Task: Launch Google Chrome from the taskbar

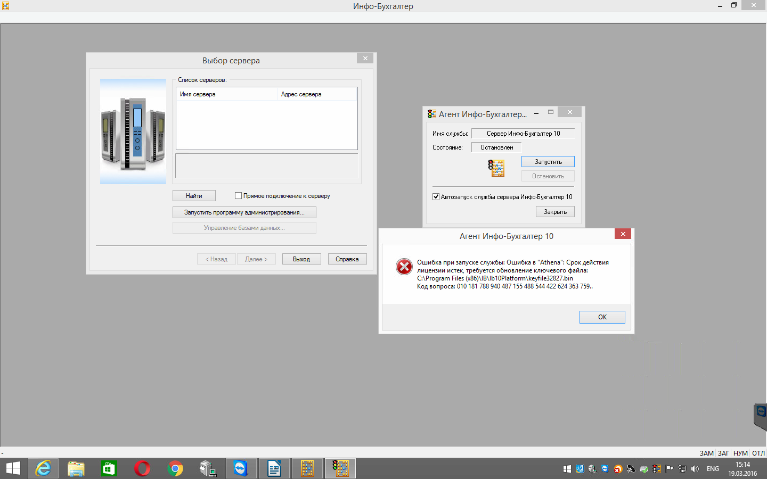Action: point(175,468)
